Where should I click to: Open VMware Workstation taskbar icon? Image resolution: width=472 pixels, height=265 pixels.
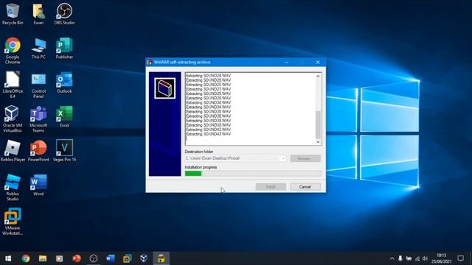coord(127,258)
